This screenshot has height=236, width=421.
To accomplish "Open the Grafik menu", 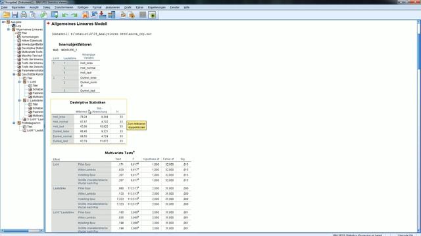I will [x=128, y=7].
